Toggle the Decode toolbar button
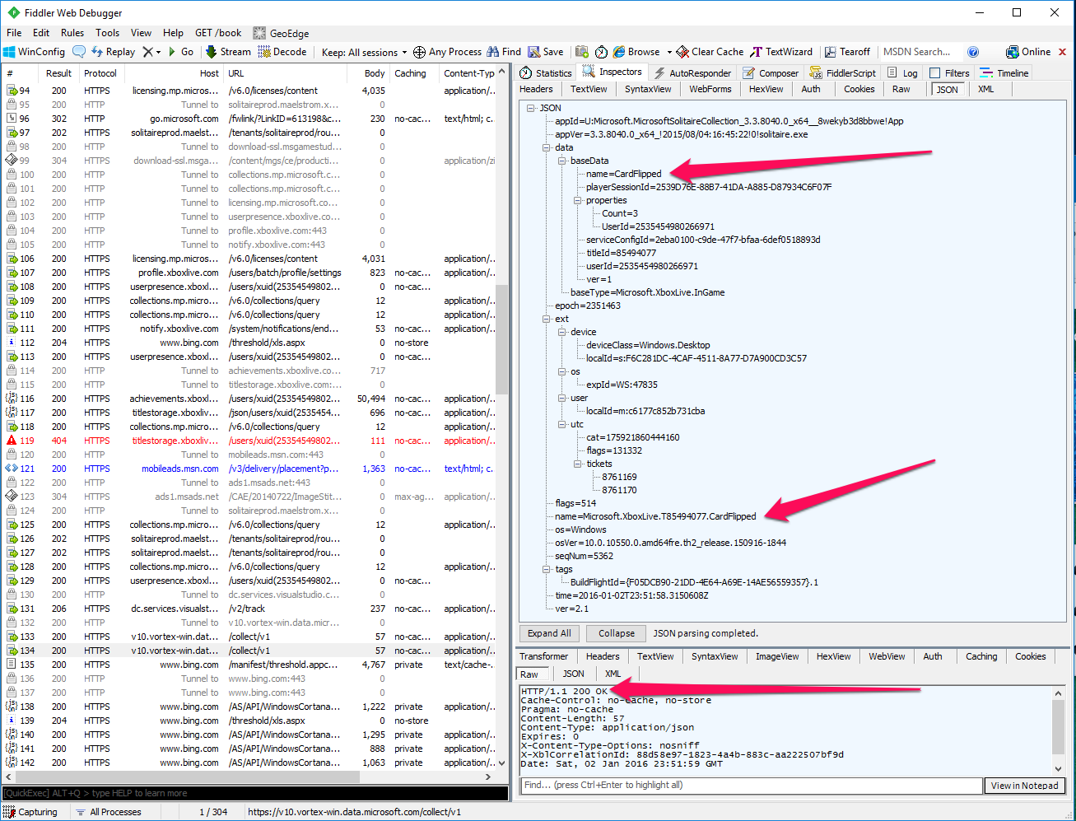 (282, 52)
